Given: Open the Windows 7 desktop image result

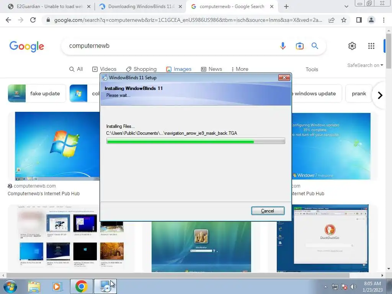Looking at the screenshot, I should pos(57,146).
